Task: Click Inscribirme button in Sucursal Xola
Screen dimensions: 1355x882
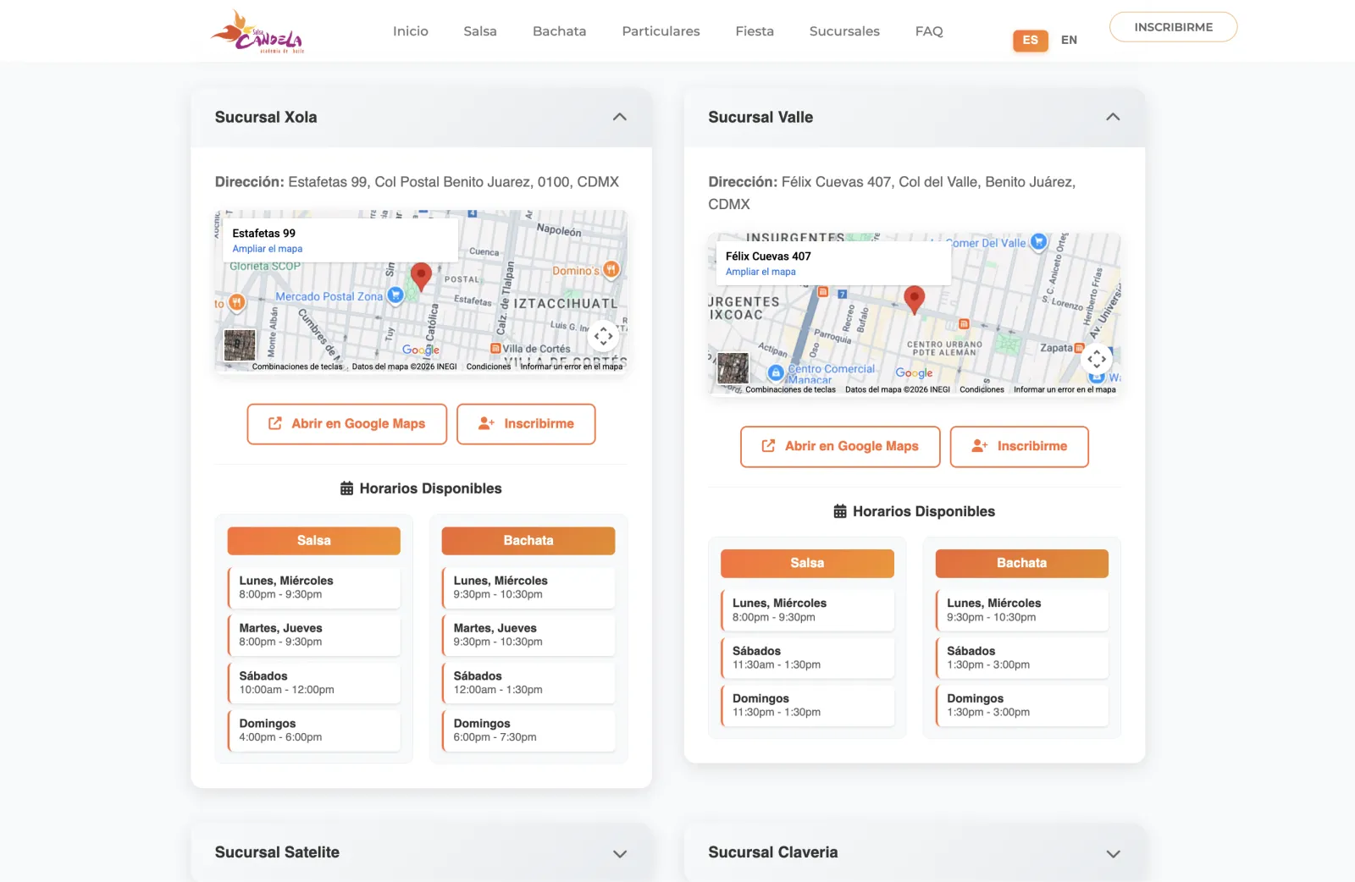Action: [526, 424]
